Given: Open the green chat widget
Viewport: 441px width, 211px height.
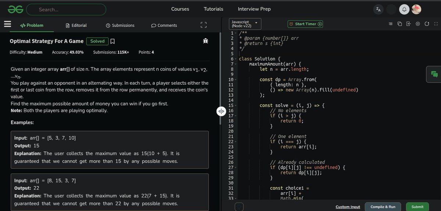Looking at the screenshot, I should pos(434,74).
